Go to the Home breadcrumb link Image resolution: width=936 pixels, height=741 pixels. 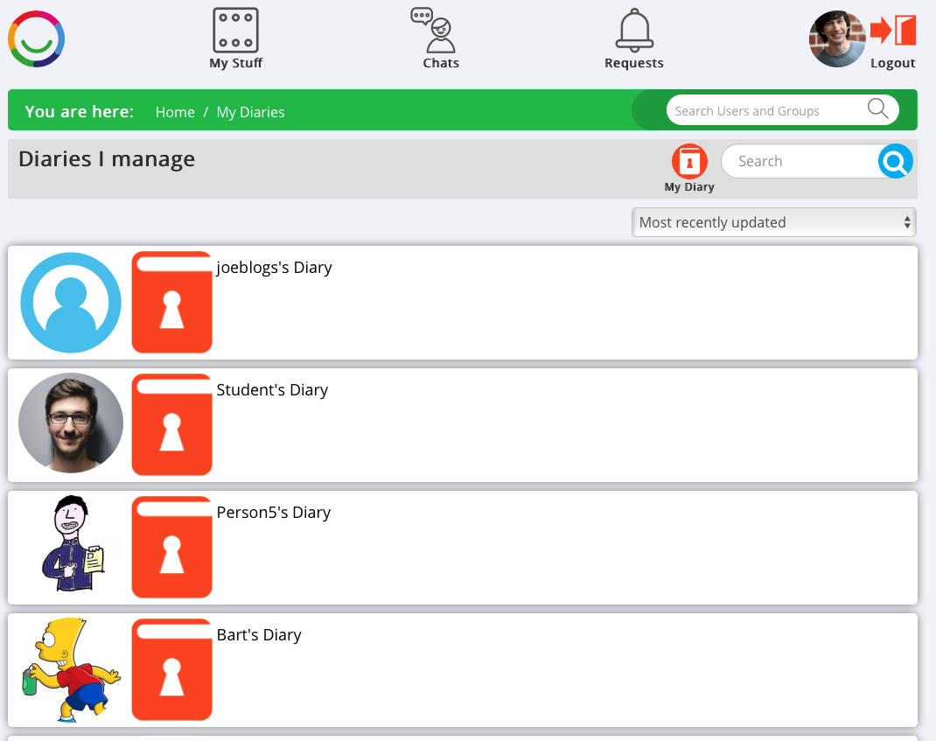tap(175, 112)
